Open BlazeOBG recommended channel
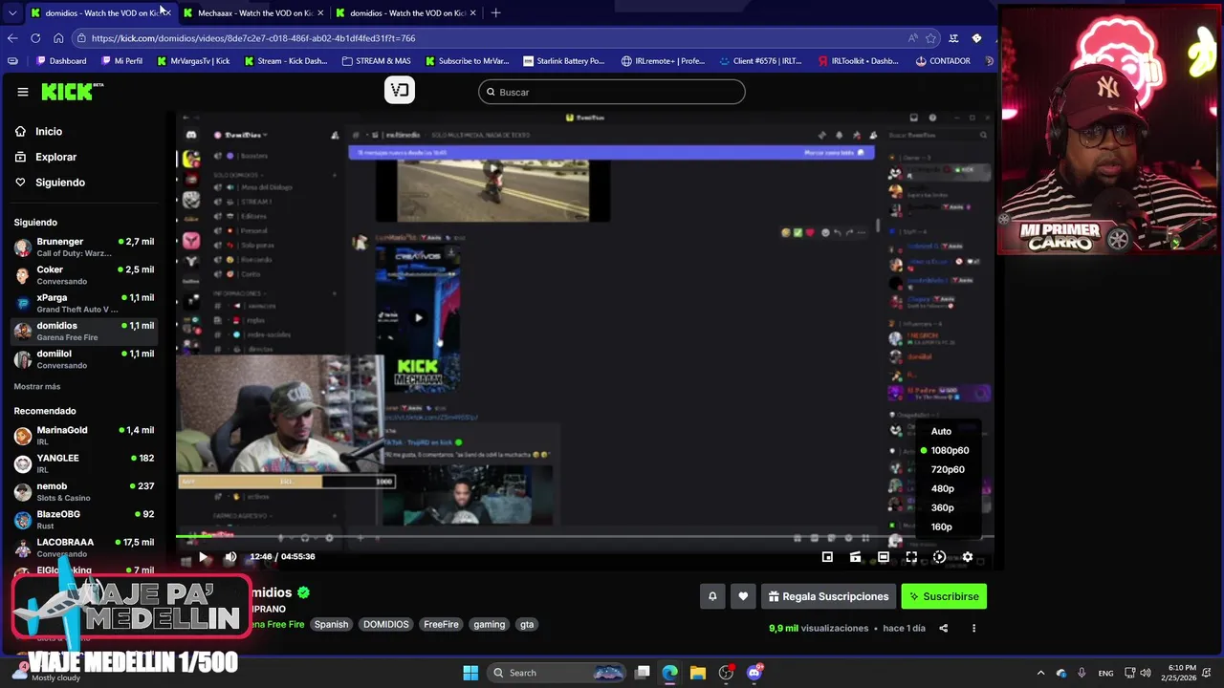 tap(84, 520)
